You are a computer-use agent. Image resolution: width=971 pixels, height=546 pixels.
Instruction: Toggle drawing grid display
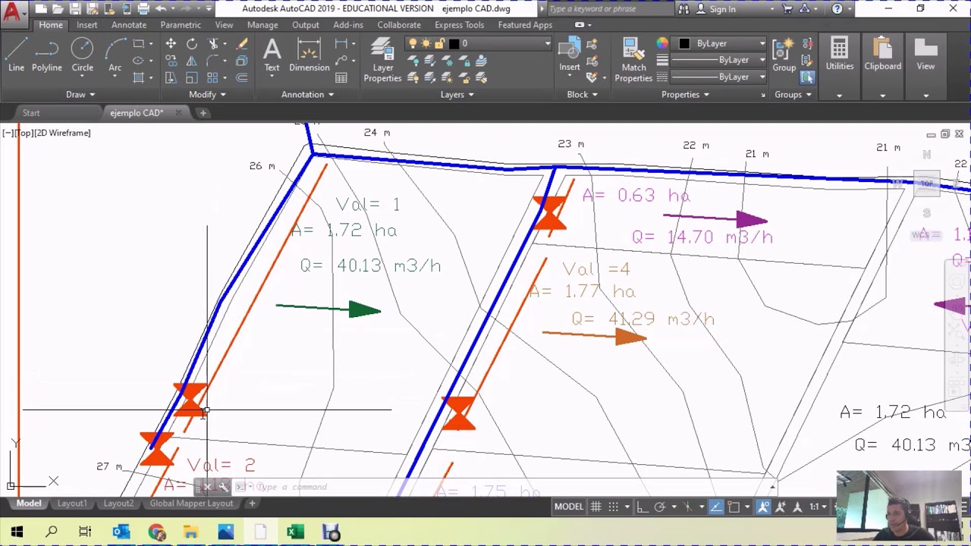pos(596,507)
